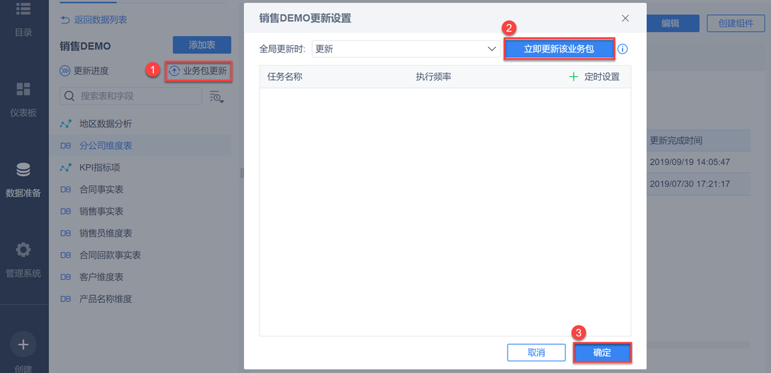Open the filter/sort icon beside search box
771x373 pixels.
[x=217, y=96]
